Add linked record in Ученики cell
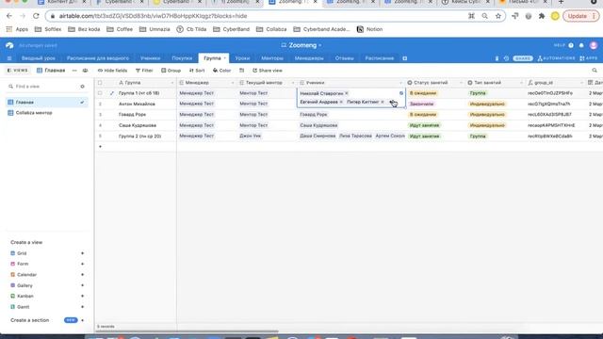 click(391, 102)
